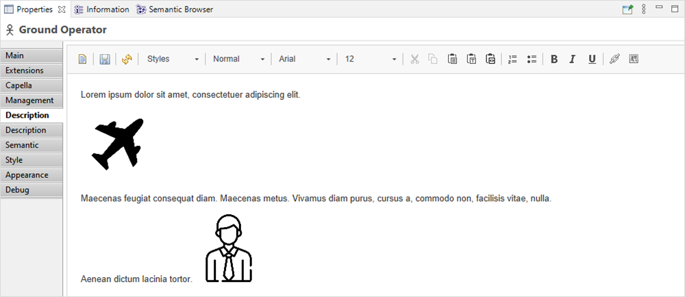Insert a numbered list
This screenshot has width=685, height=297.
coord(512,60)
